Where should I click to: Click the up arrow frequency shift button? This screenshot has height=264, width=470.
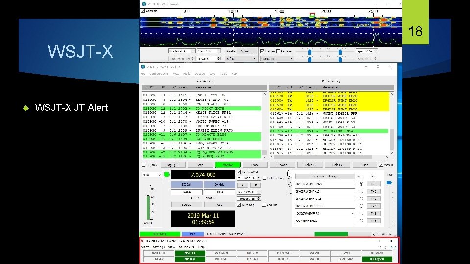coord(243,185)
